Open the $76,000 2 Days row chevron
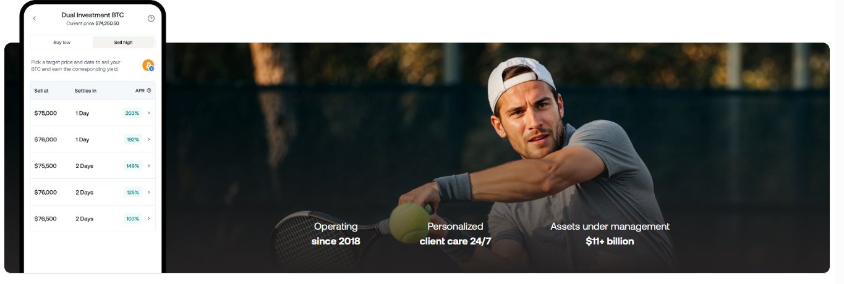The width and height of the screenshot is (844, 284). (x=149, y=193)
